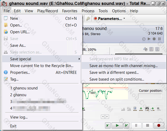167x131 pixels.
Task: Click the Tag notepad pencil icon
Action: [6, 79]
